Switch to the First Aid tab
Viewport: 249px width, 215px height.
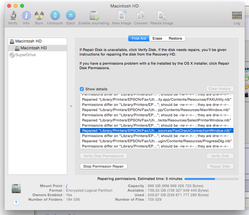pos(139,38)
